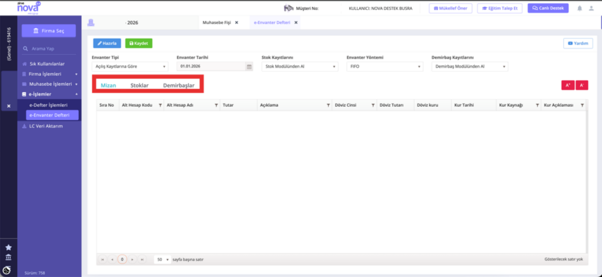Image resolution: width=602 pixels, height=277 pixels.
Task: Click the bank building icon in left bar
Action: coord(8,258)
